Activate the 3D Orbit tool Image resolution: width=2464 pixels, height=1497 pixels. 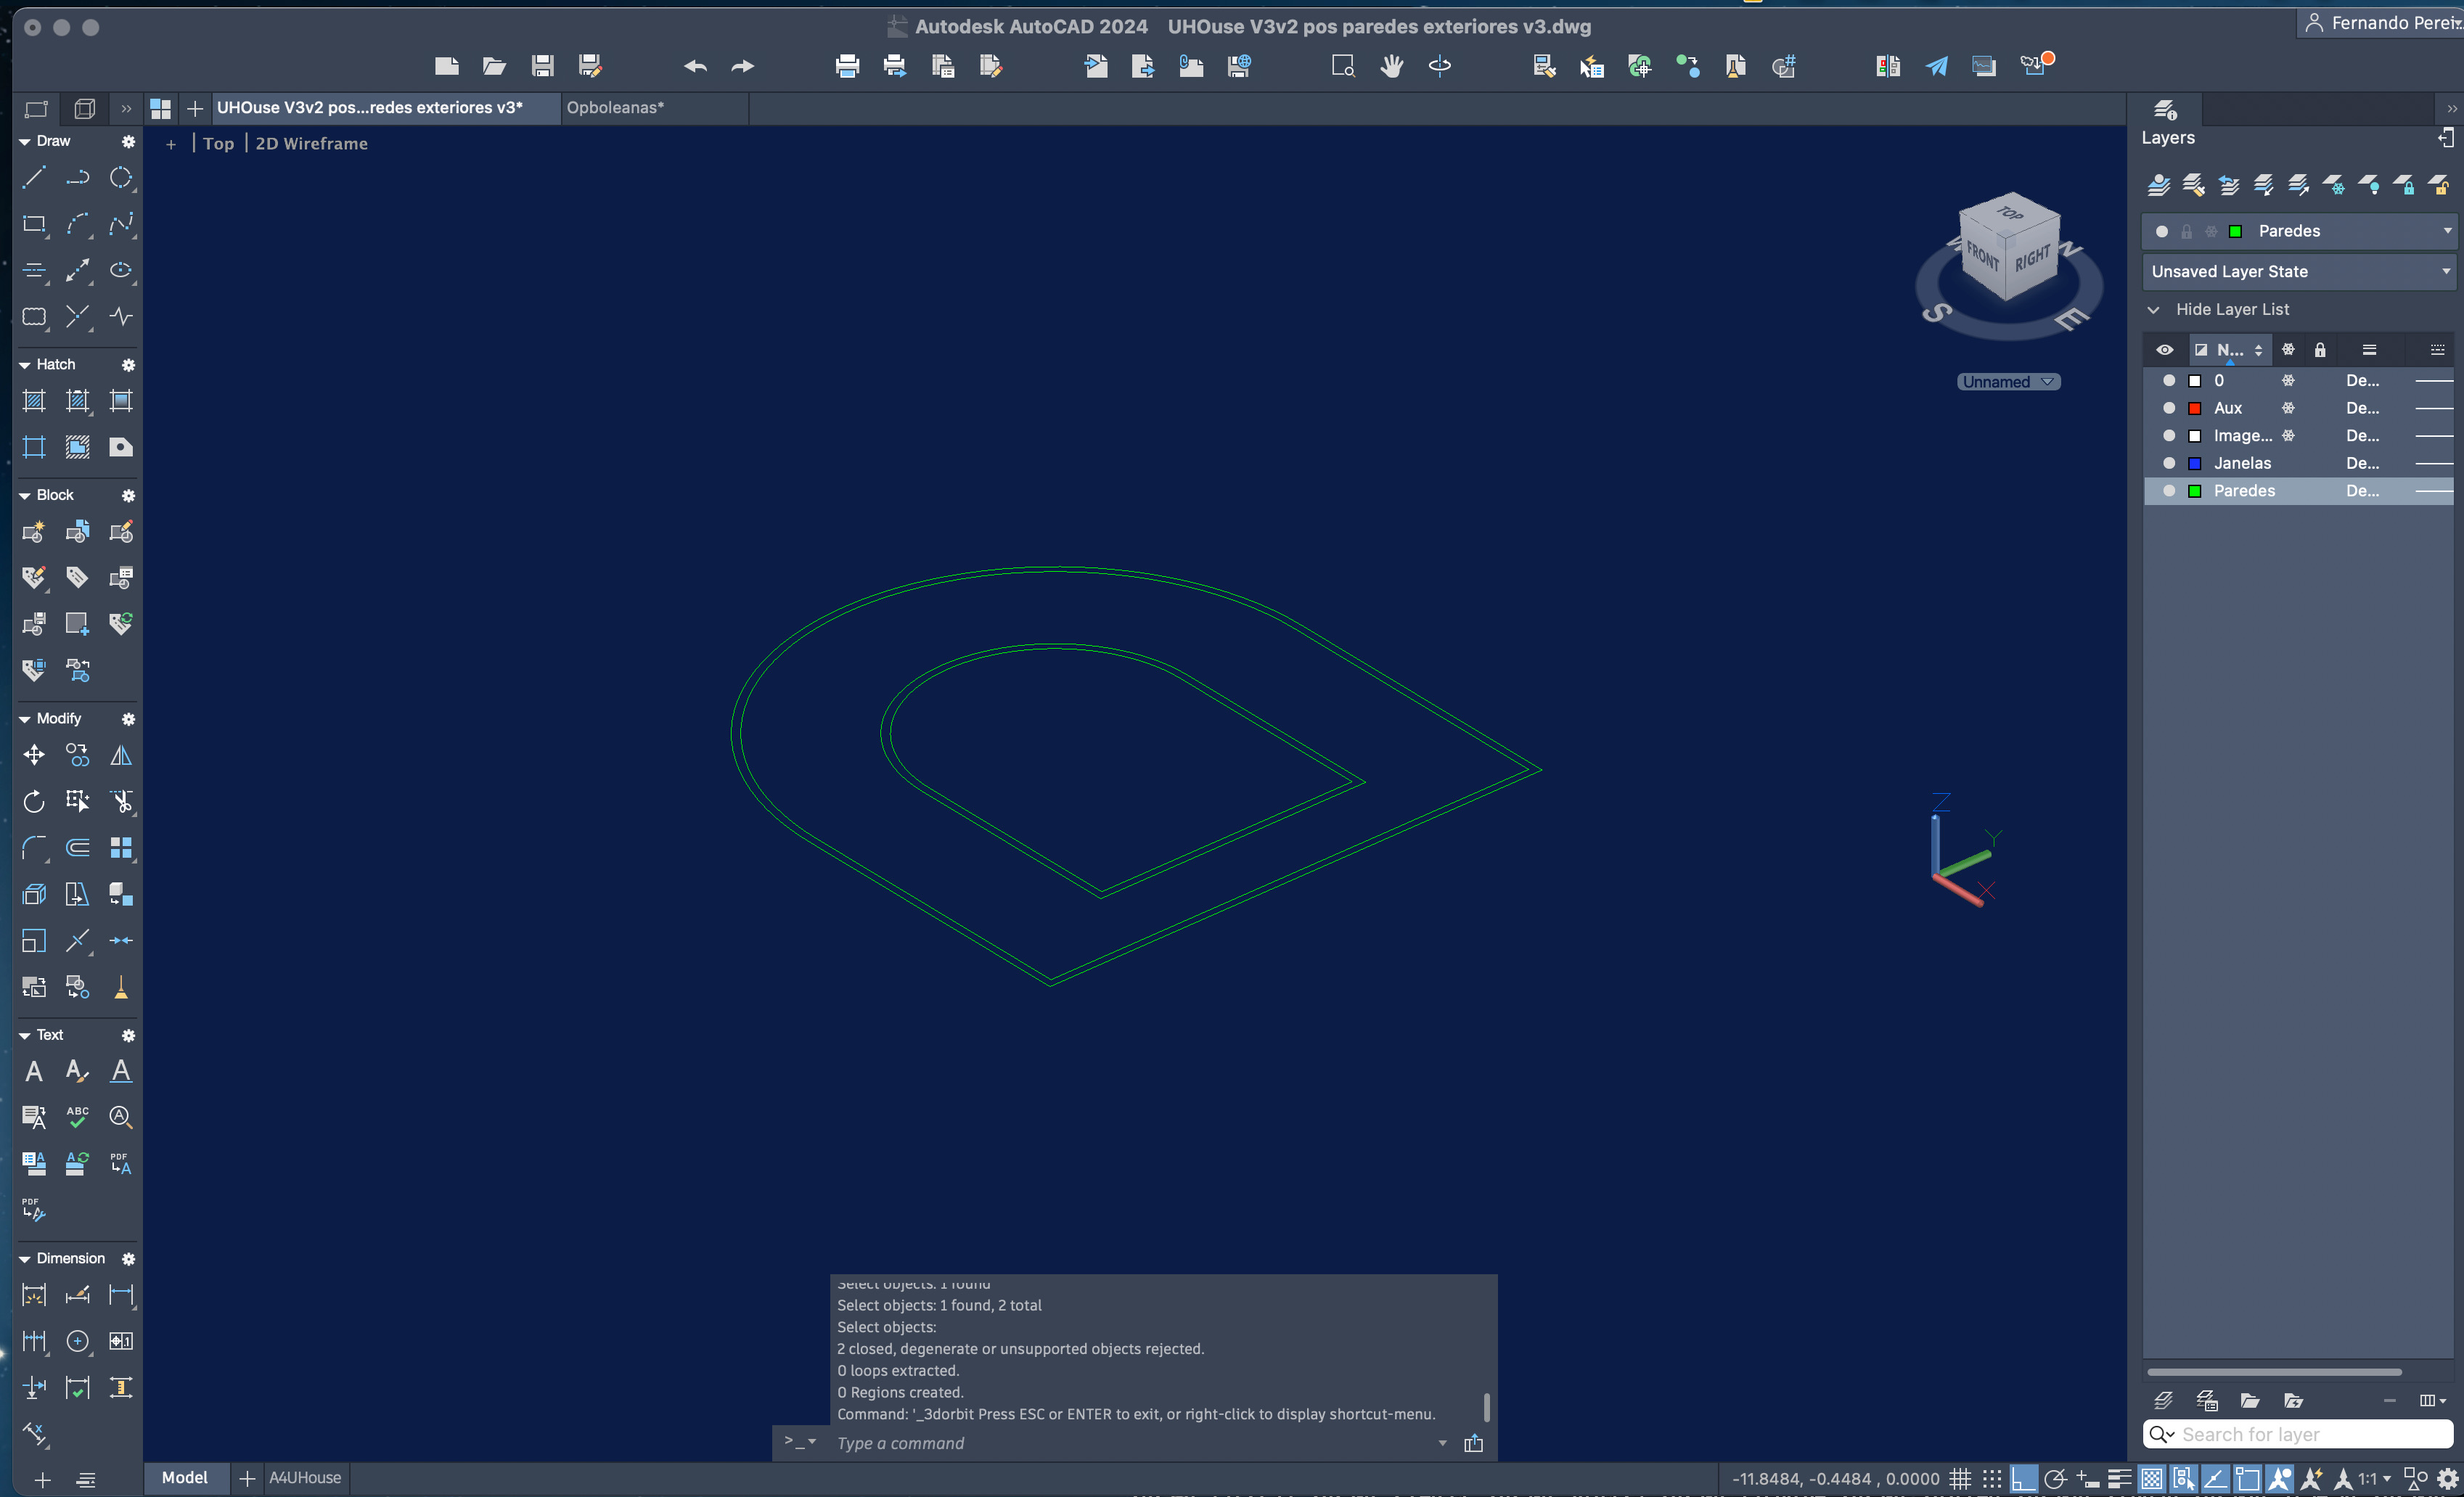[x=1440, y=66]
